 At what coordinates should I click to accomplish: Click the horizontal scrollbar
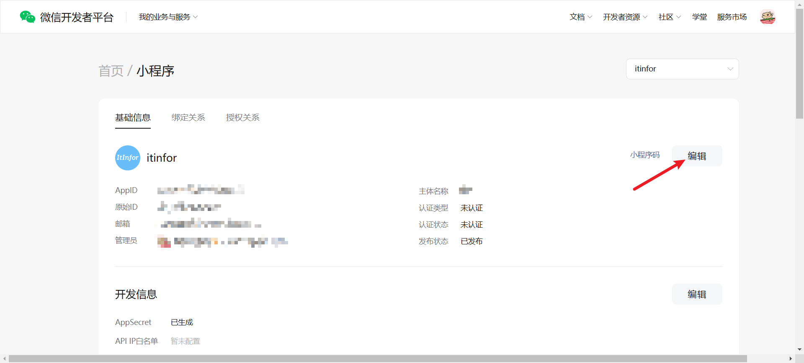point(378,359)
